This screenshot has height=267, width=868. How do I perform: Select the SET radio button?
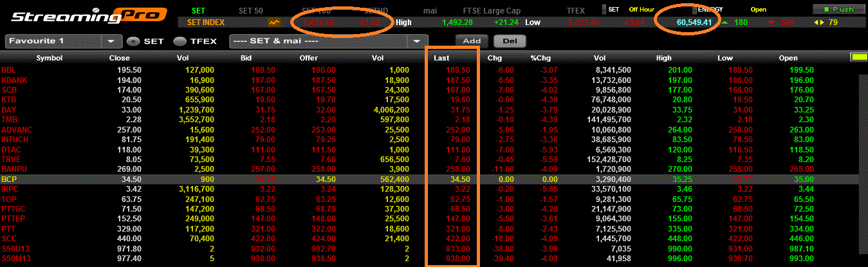(133, 41)
